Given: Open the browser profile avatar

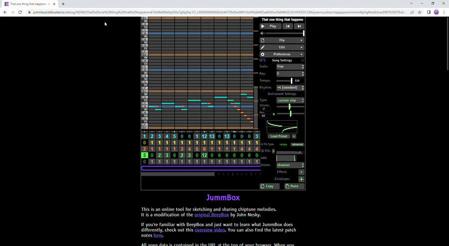Looking at the screenshot, I should 436,12.
